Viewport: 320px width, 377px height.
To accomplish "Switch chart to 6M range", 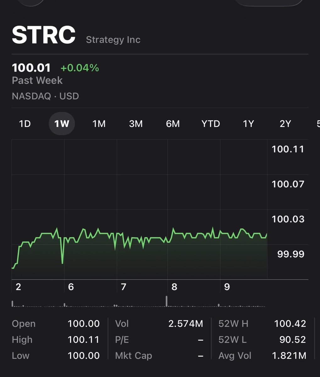I will (173, 124).
